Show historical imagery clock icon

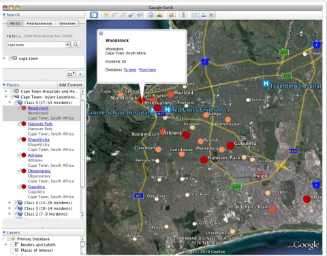point(151,15)
